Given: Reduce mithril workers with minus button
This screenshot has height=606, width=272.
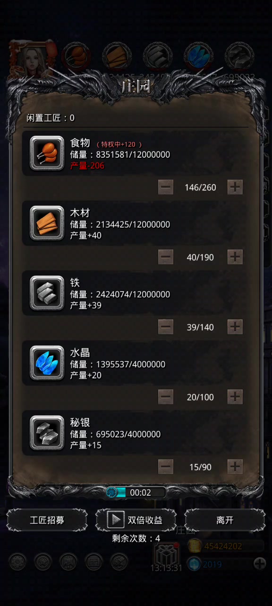Looking at the screenshot, I should point(166,467).
